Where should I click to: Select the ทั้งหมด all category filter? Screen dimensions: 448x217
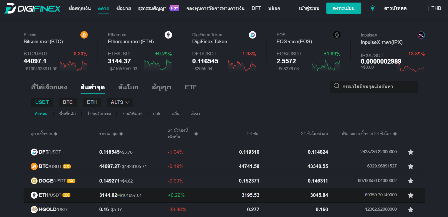pos(41,114)
